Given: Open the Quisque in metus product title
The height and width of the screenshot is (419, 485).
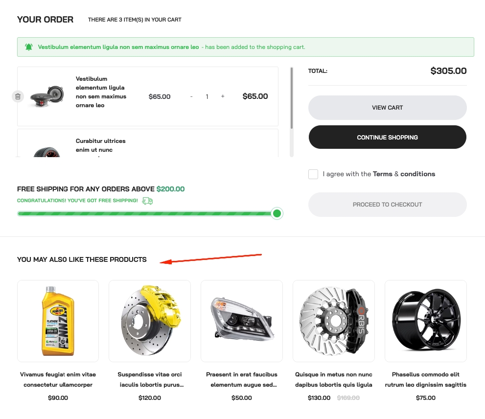Looking at the screenshot, I should [333, 379].
